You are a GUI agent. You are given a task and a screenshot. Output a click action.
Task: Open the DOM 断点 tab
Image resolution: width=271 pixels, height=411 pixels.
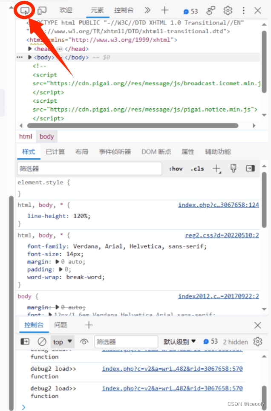click(x=156, y=152)
